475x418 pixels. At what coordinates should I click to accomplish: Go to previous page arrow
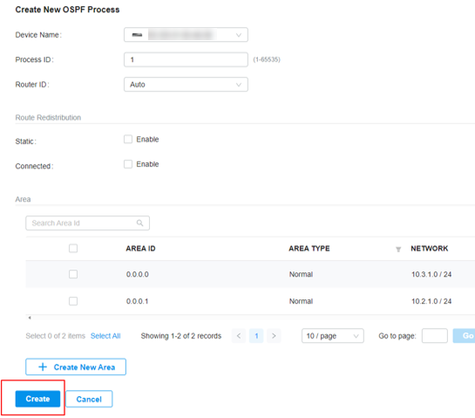[239, 336]
